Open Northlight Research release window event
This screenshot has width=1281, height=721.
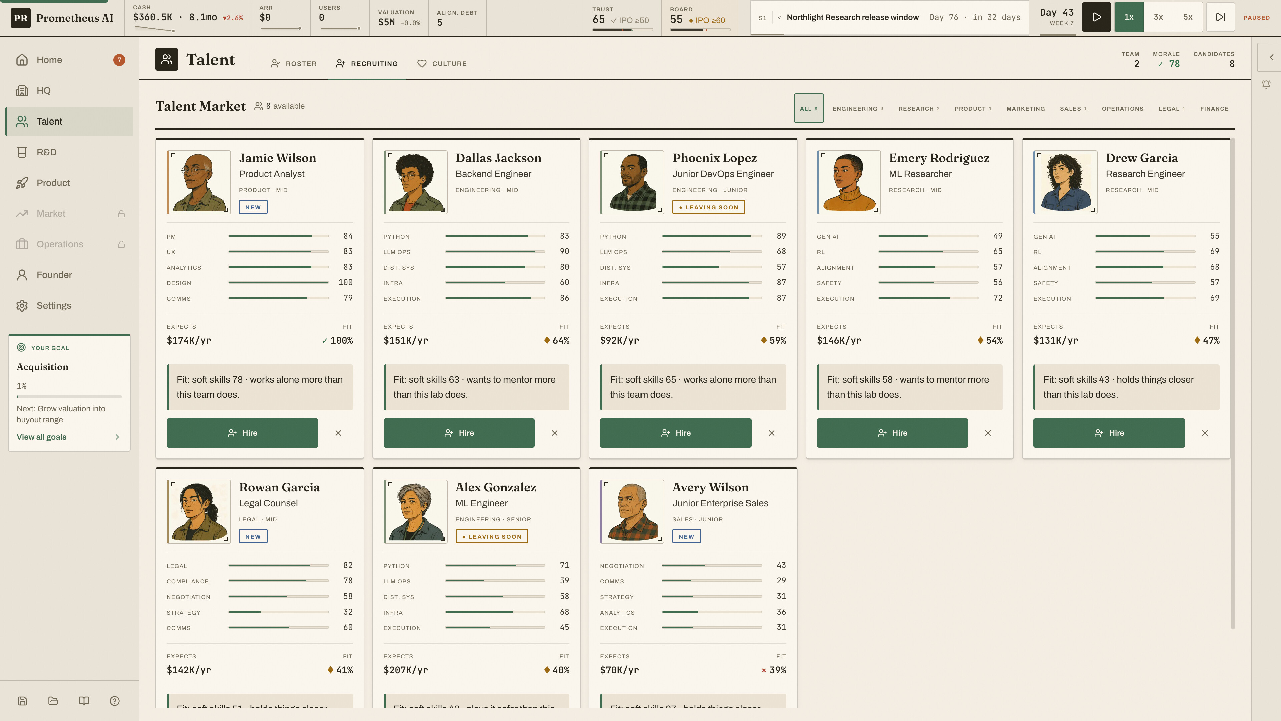pyautogui.click(x=889, y=17)
